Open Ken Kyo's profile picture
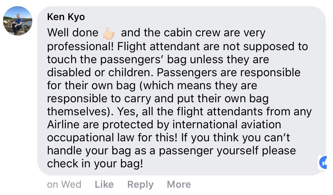This screenshot has width=333, height=195. [18, 21]
